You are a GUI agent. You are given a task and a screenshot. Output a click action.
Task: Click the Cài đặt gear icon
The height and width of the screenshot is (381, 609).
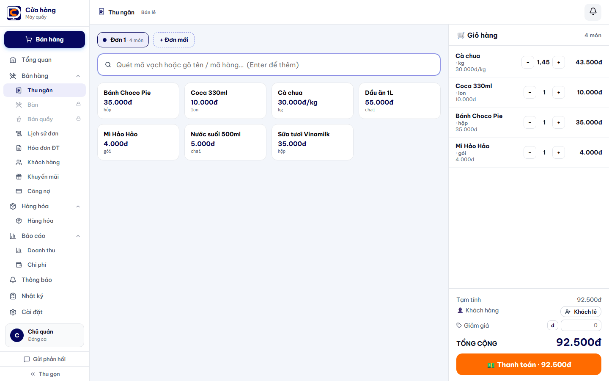coord(13,312)
